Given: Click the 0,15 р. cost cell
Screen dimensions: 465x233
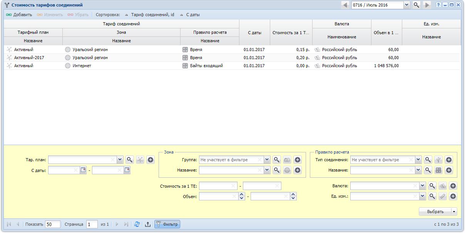Looking at the screenshot, I should (291, 50).
